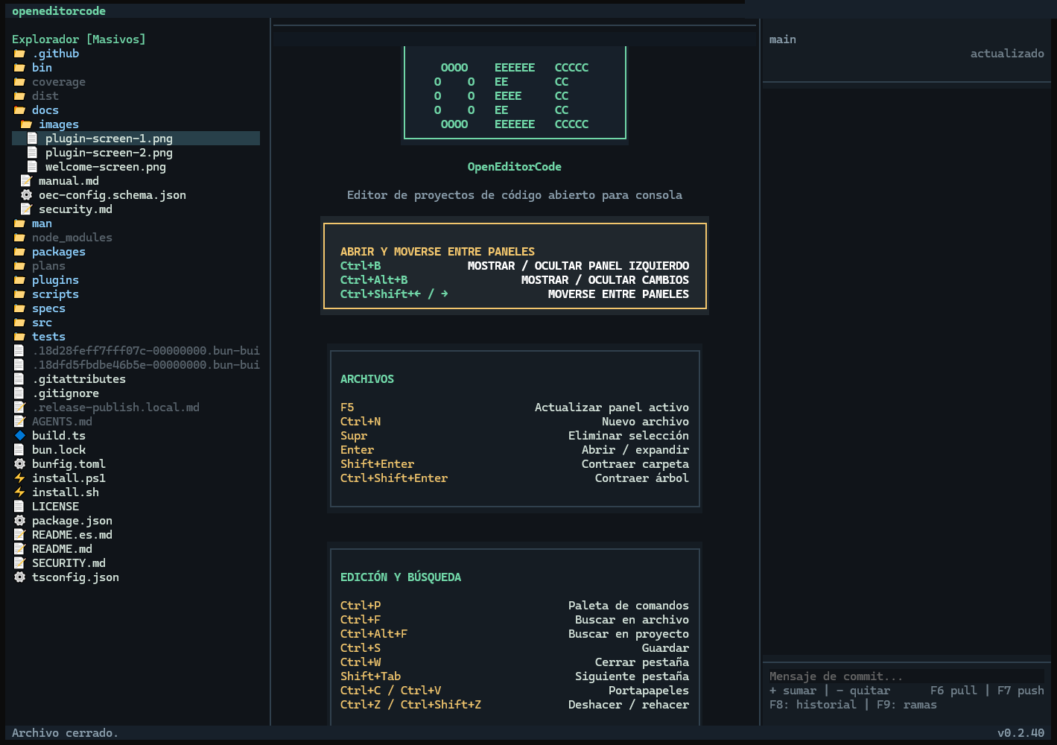Screen dimensions: 1057x745
Task: Click the 'Explorador [Masivos]' panel header
Action: [79, 39]
